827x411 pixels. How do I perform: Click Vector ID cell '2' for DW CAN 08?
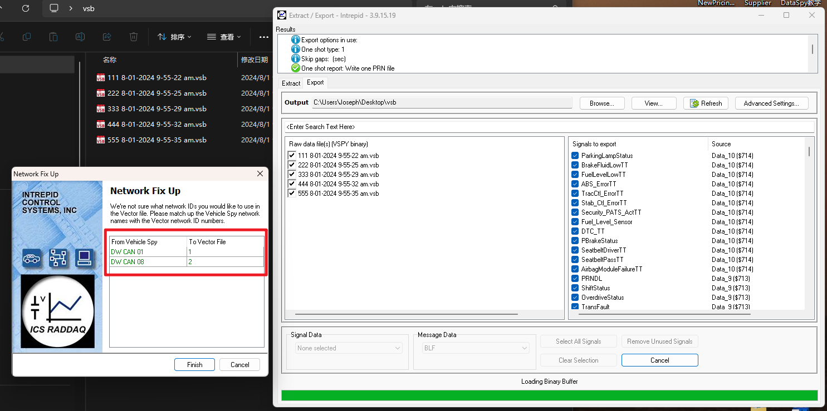pos(225,262)
